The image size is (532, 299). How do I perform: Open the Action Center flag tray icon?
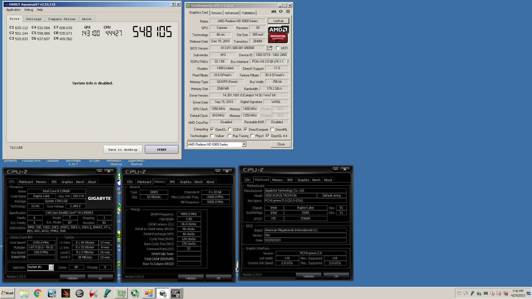(499, 293)
